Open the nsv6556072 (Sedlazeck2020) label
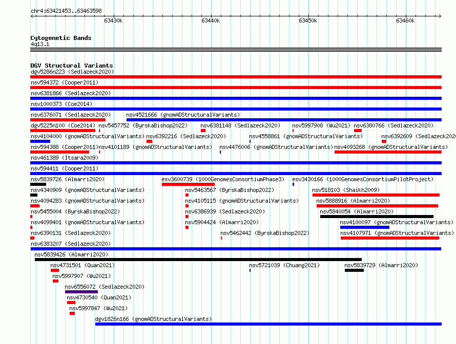The image size is (456, 344). 105,287
